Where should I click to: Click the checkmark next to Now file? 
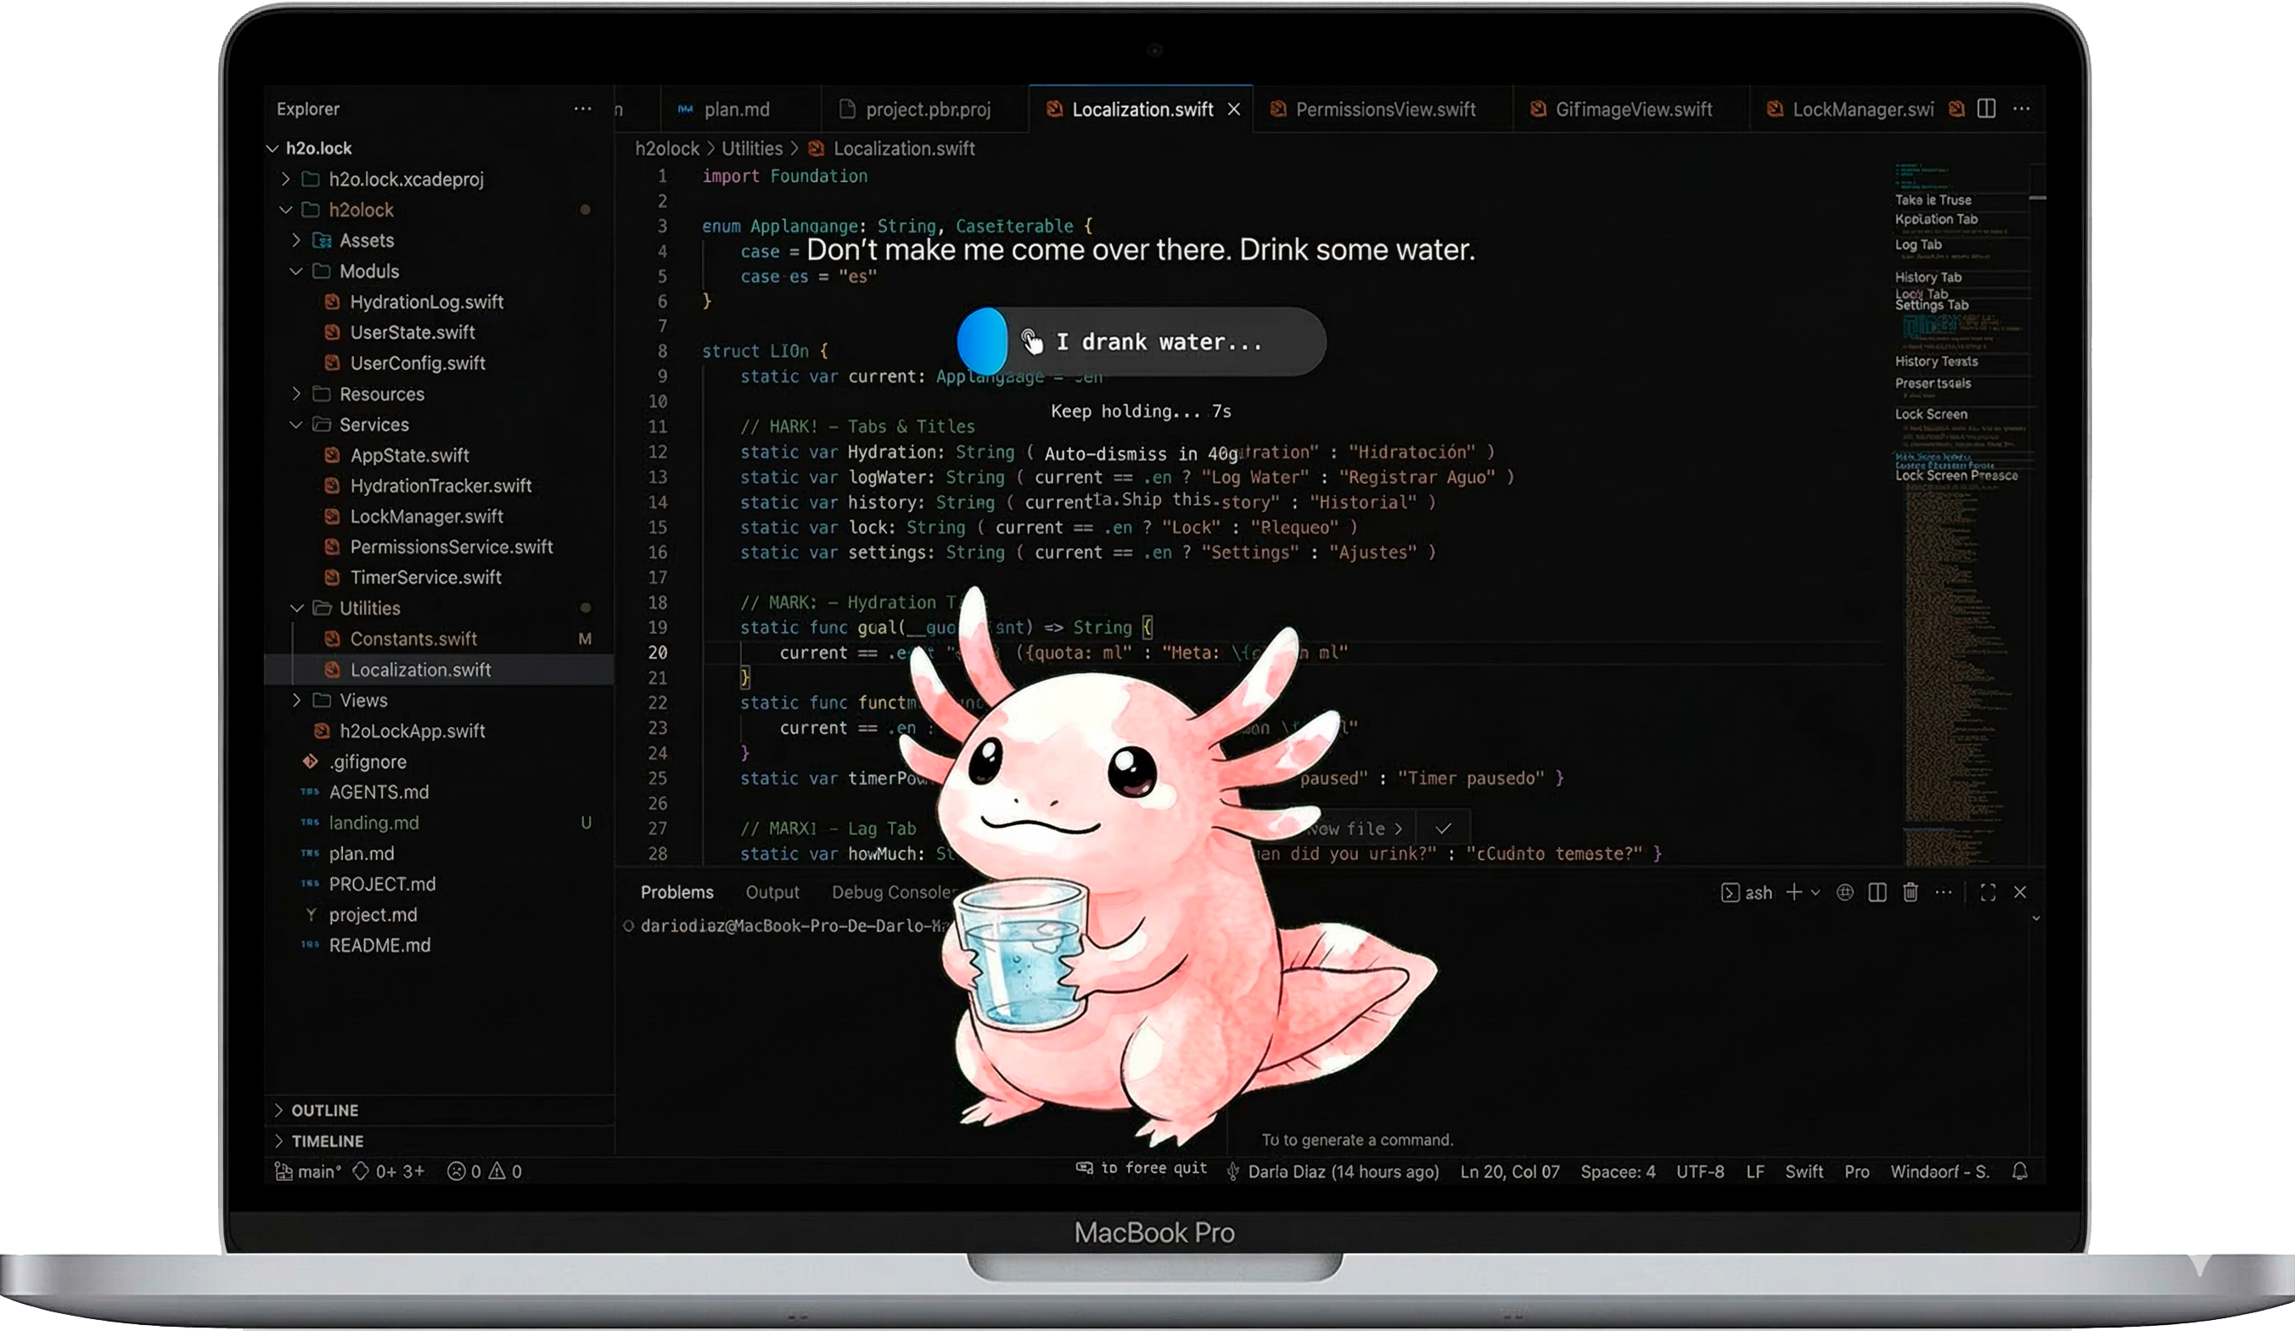coord(1444,828)
